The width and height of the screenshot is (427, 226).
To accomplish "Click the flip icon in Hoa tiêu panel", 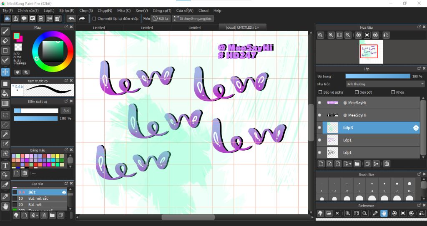I will click(386, 35).
